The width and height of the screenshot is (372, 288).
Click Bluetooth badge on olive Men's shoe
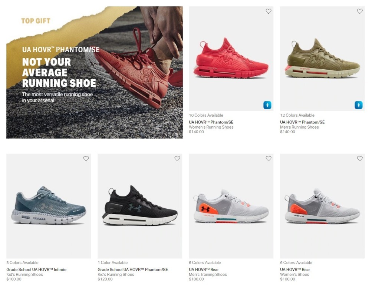(x=359, y=105)
